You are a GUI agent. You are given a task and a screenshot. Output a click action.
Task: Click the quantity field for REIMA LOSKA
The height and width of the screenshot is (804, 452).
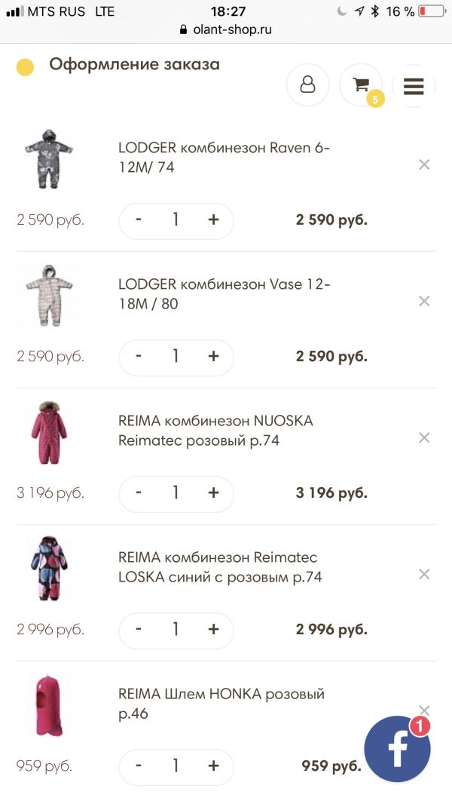tap(176, 629)
